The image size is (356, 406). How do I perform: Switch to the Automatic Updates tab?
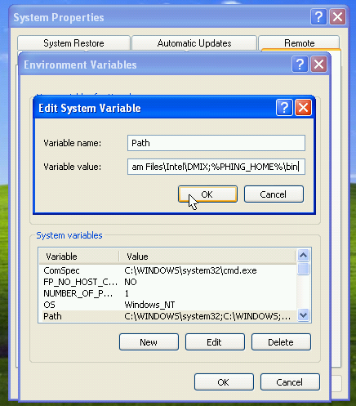[194, 43]
